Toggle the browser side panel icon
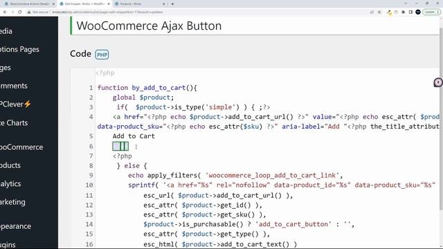This screenshot has width=443, height=249. coord(410,12)
